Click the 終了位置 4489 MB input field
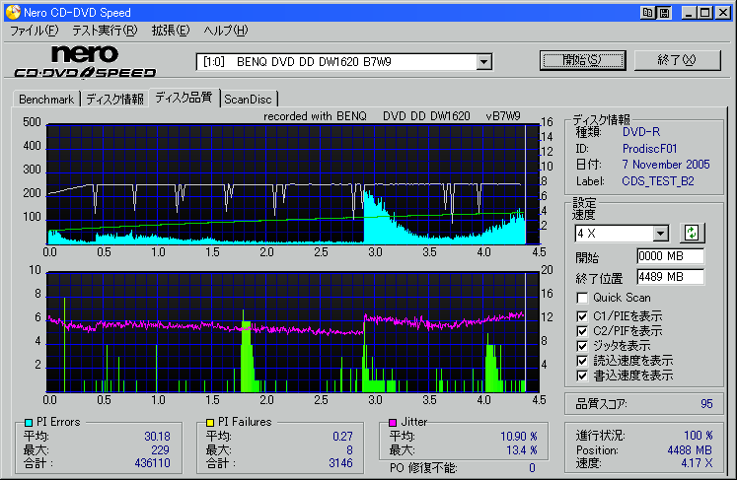The image size is (737, 480). point(670,277)
